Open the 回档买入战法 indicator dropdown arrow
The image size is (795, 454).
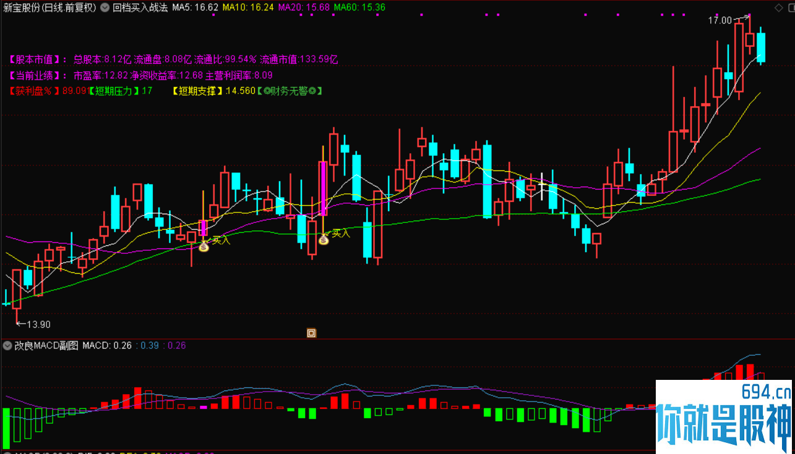pyautogui.click(x=105, y=7)
